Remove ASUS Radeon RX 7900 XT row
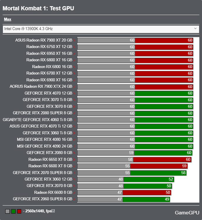Screen dimensions: 202x220 point(75,40)
